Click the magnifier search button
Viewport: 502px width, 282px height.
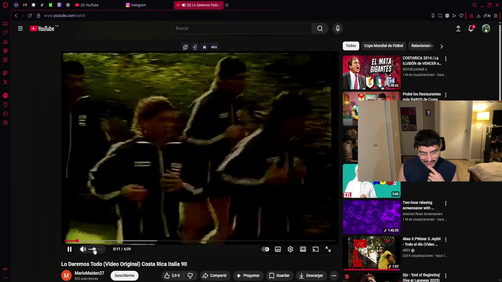320,28
